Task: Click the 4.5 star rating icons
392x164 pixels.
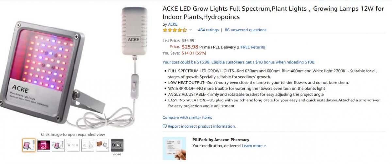Action: (x=175, y=30)
